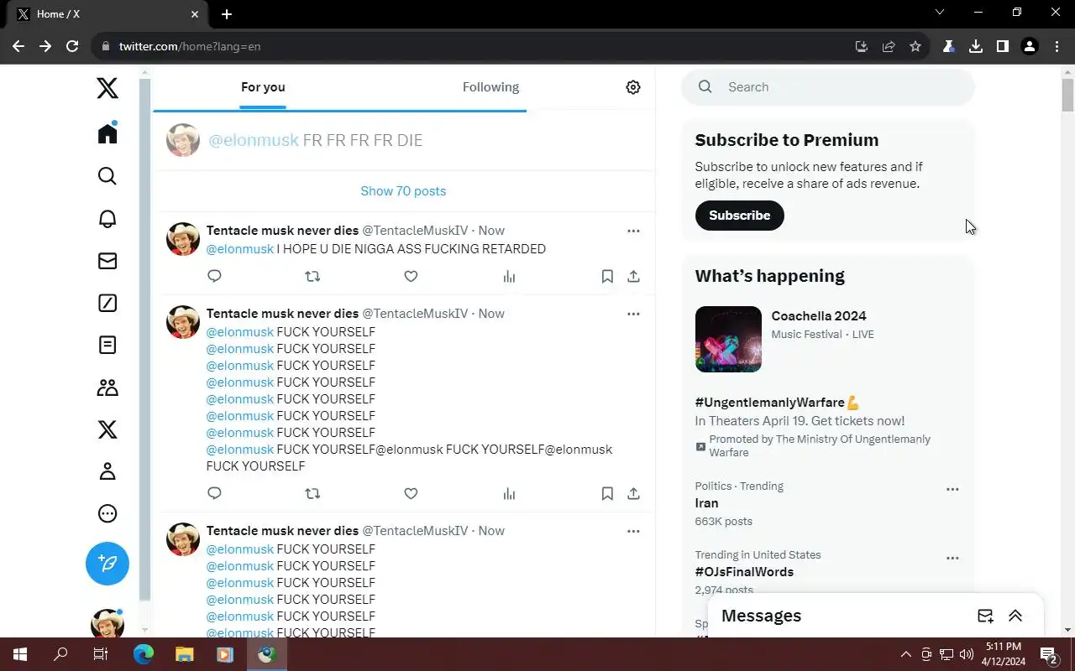Open #UngentlemanlyWarfare promoted trend

[778, 403]
